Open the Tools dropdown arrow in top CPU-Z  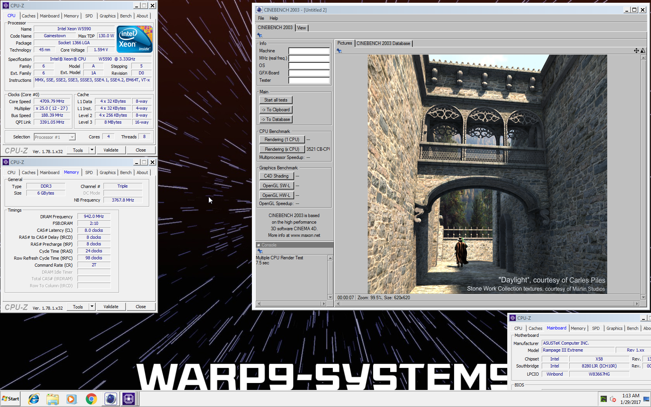point(92,150)
